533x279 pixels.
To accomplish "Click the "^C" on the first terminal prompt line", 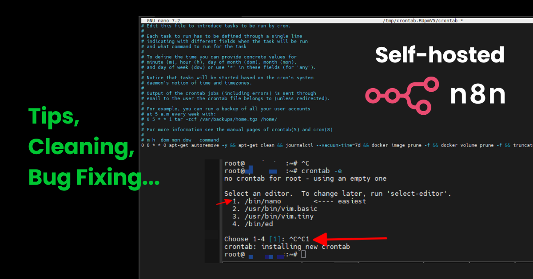I will (306, 163).
